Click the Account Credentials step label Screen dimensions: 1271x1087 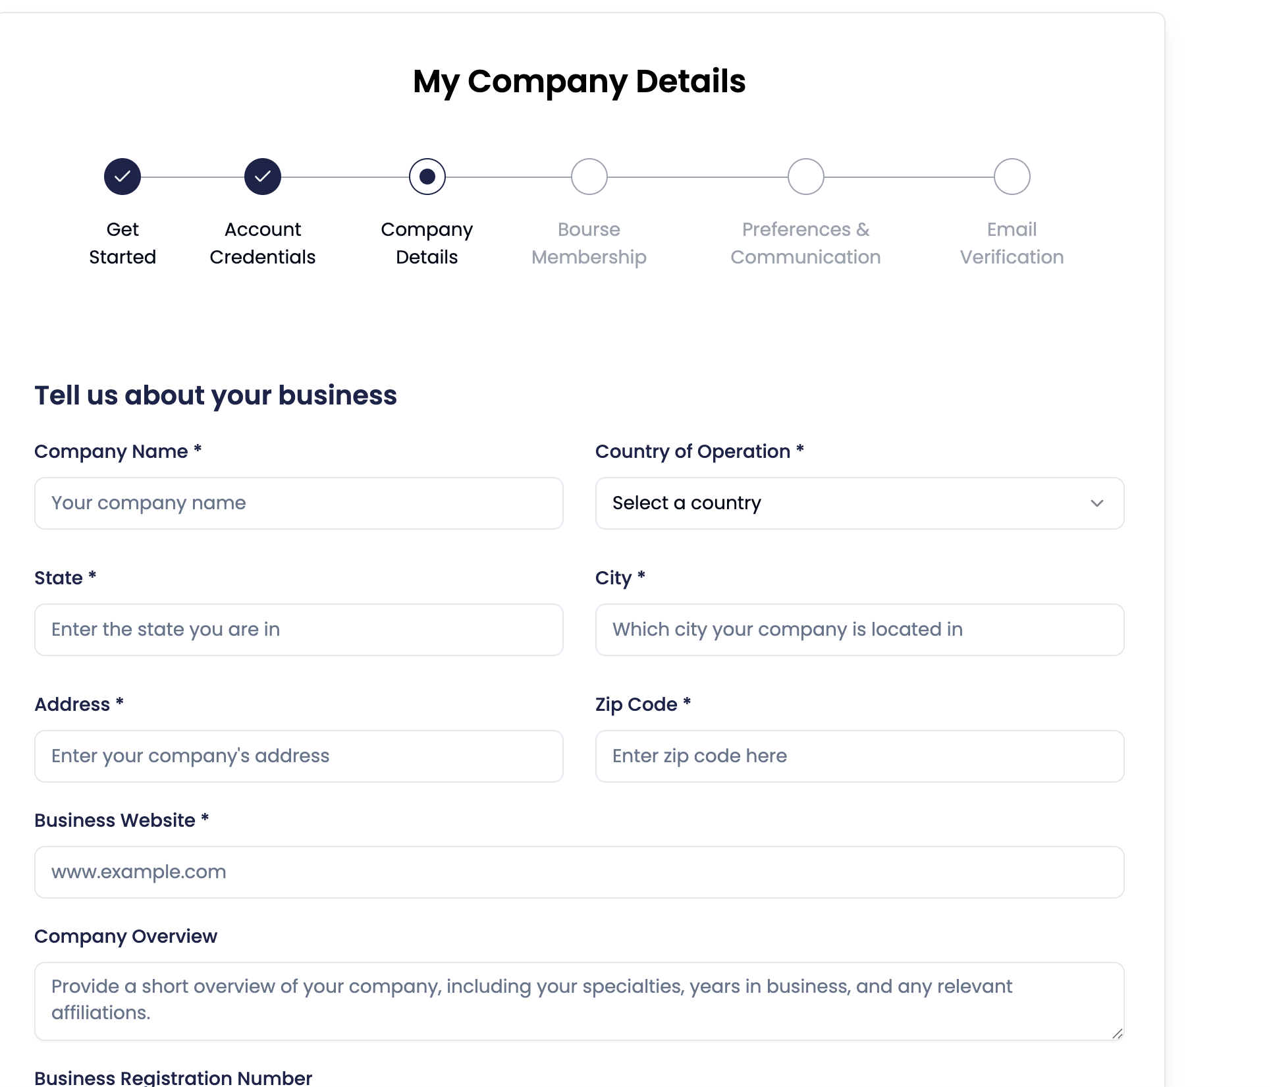pyautogui.click(x=263, y=243)
